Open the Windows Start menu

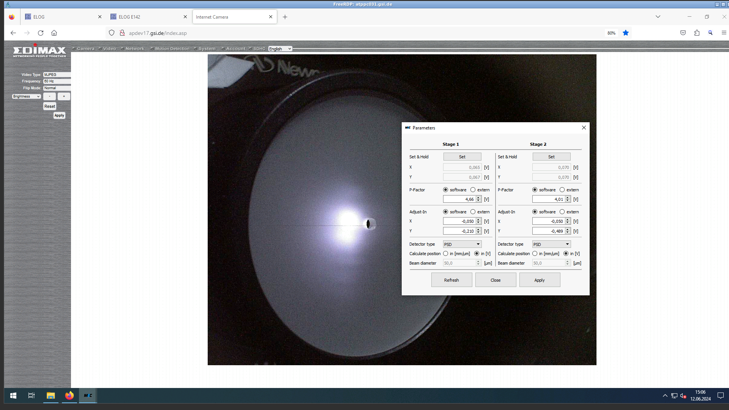[13, 396]
